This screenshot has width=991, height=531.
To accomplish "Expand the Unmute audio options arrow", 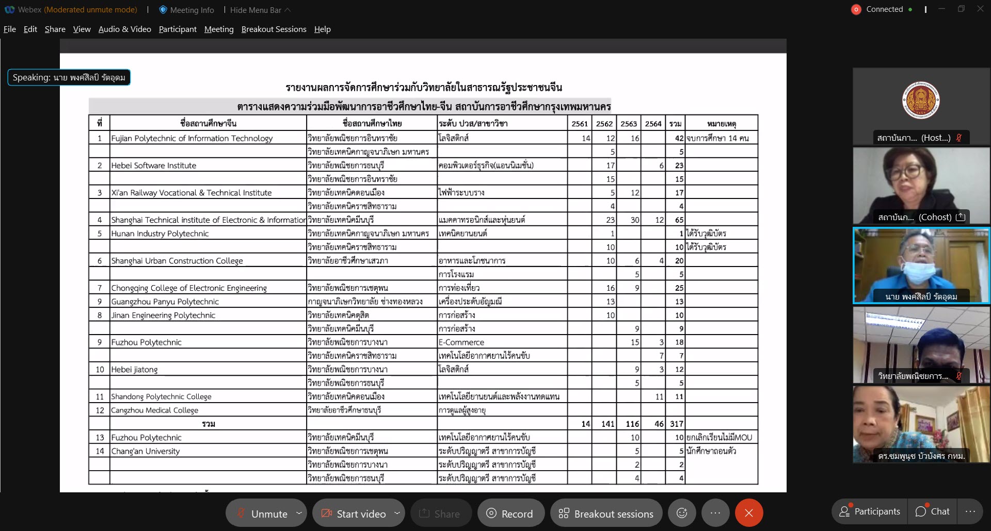I will (299, 513).
